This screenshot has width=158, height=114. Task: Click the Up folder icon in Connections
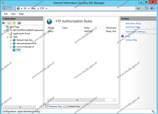pyautogui.click(x=14, y=23)
